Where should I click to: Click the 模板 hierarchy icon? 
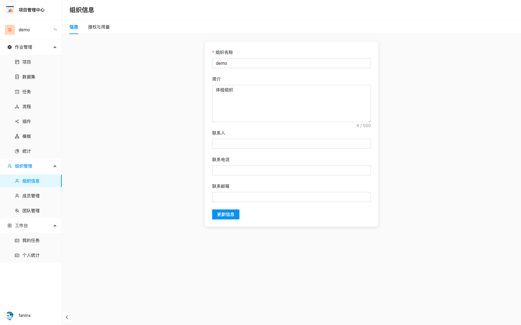(17, 136)
